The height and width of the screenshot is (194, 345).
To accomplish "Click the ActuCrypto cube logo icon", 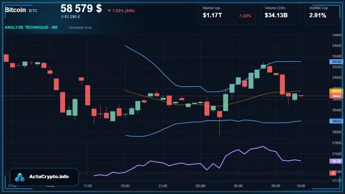I will [20, 177].
